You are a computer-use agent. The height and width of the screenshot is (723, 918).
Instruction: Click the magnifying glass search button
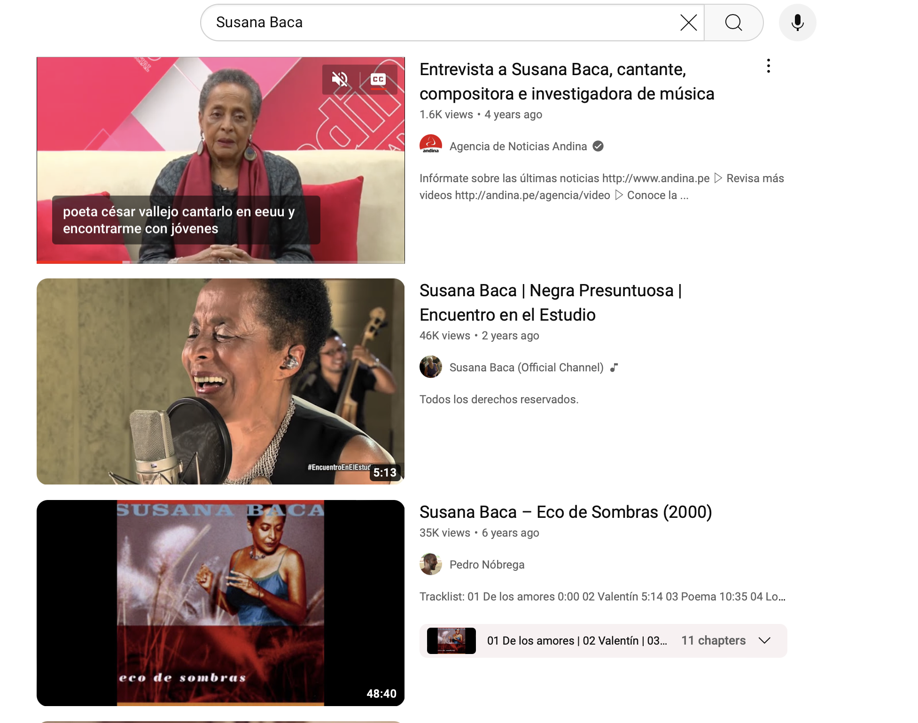[733, 23]
